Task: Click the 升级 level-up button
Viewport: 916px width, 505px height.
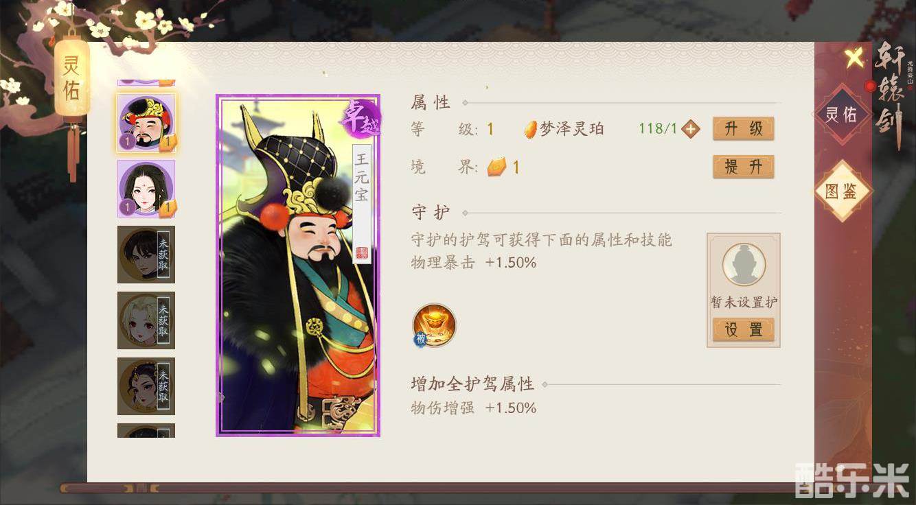Action: 744,129
